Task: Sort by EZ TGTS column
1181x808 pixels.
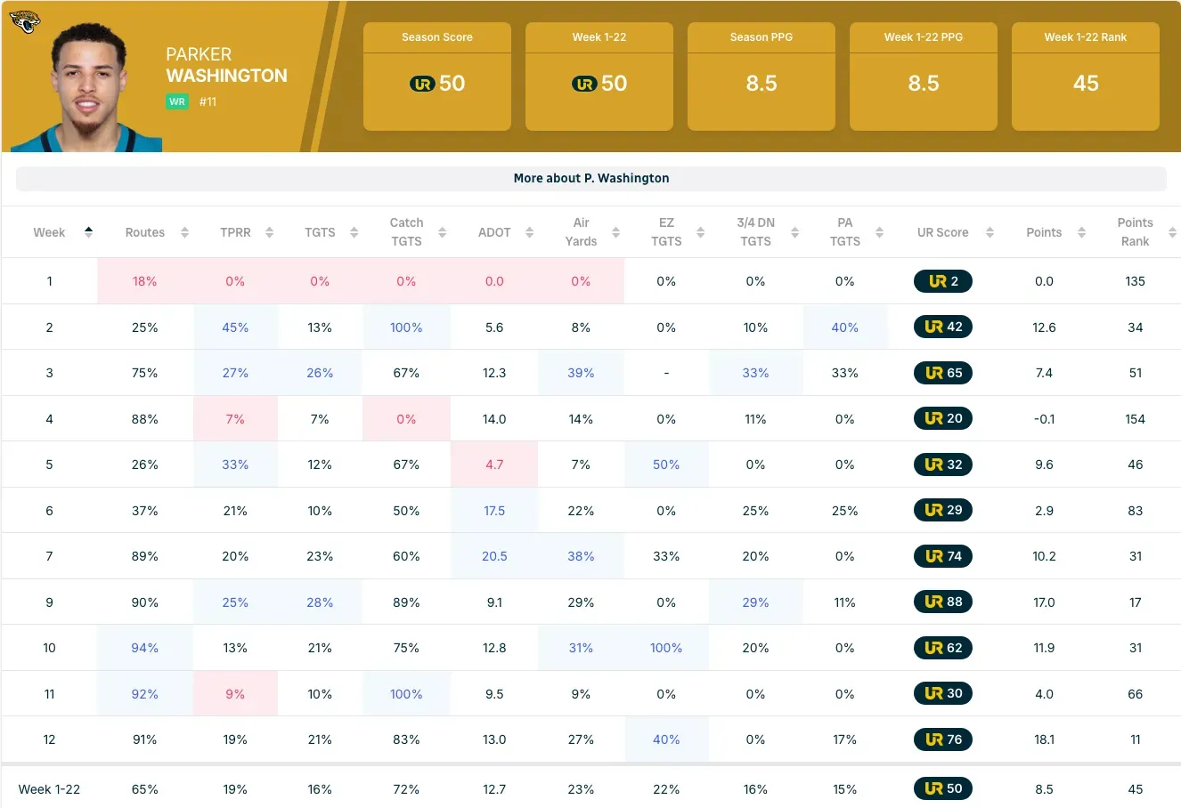Action: (x=700, y=232)
